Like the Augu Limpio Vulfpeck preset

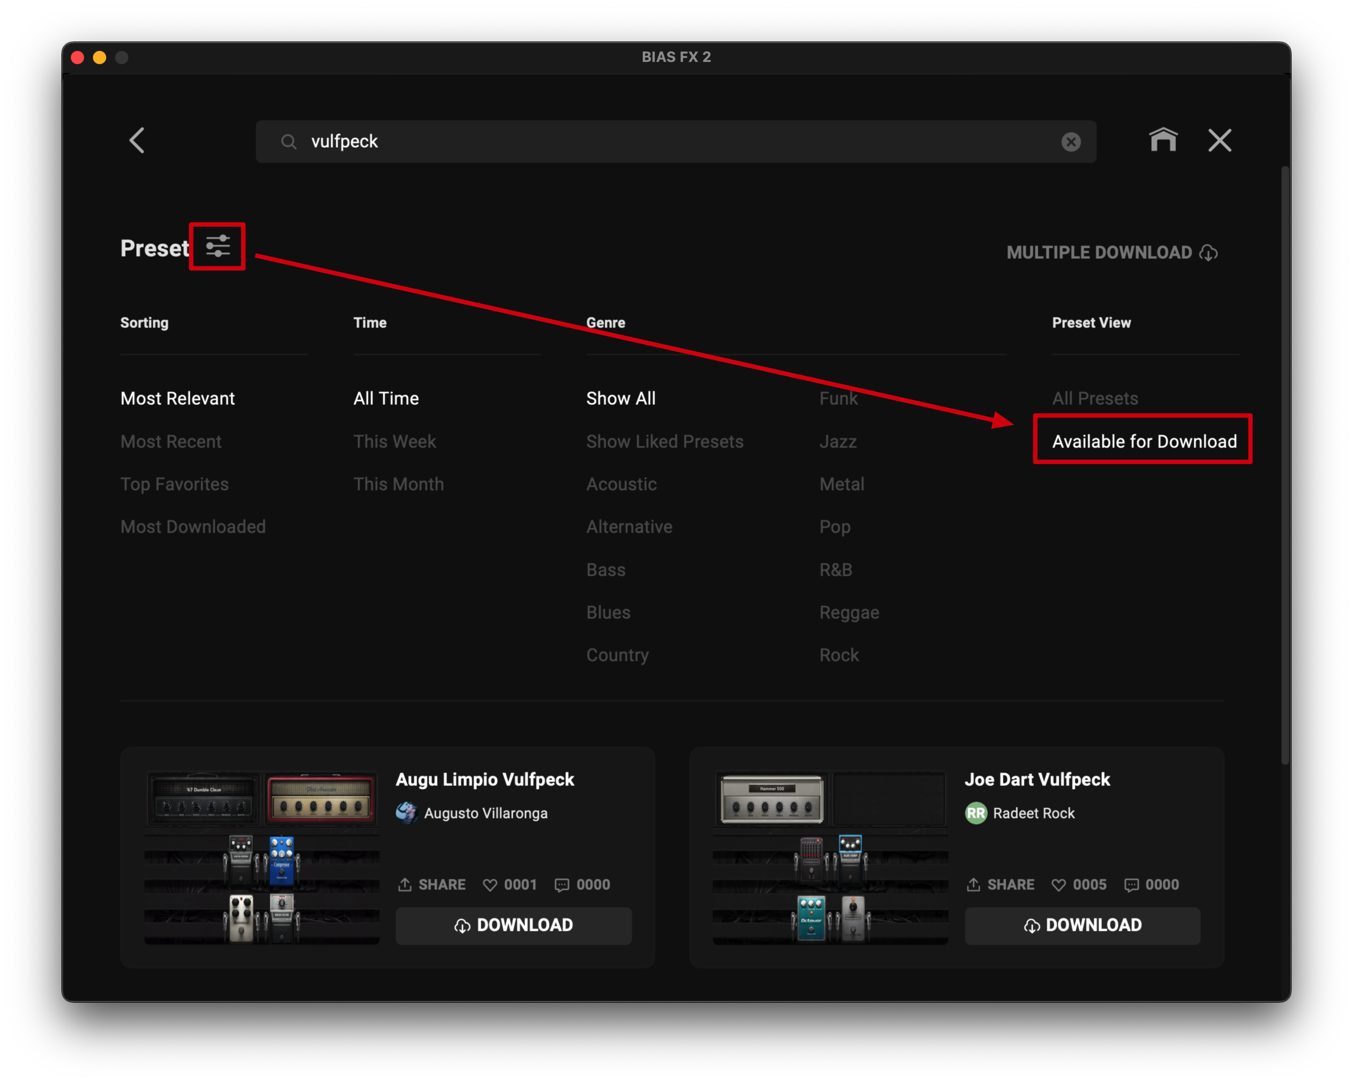coord(490,884)
